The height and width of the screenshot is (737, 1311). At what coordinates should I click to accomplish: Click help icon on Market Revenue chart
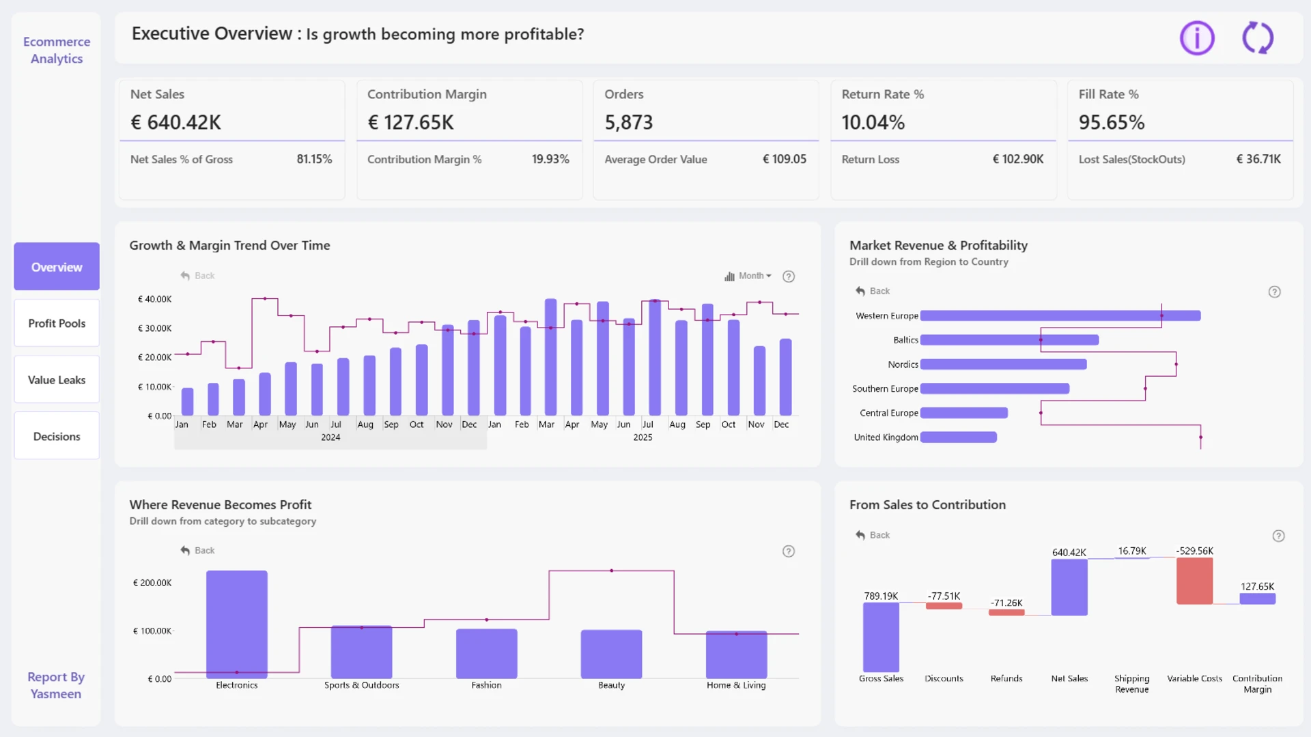[1274, 292]
